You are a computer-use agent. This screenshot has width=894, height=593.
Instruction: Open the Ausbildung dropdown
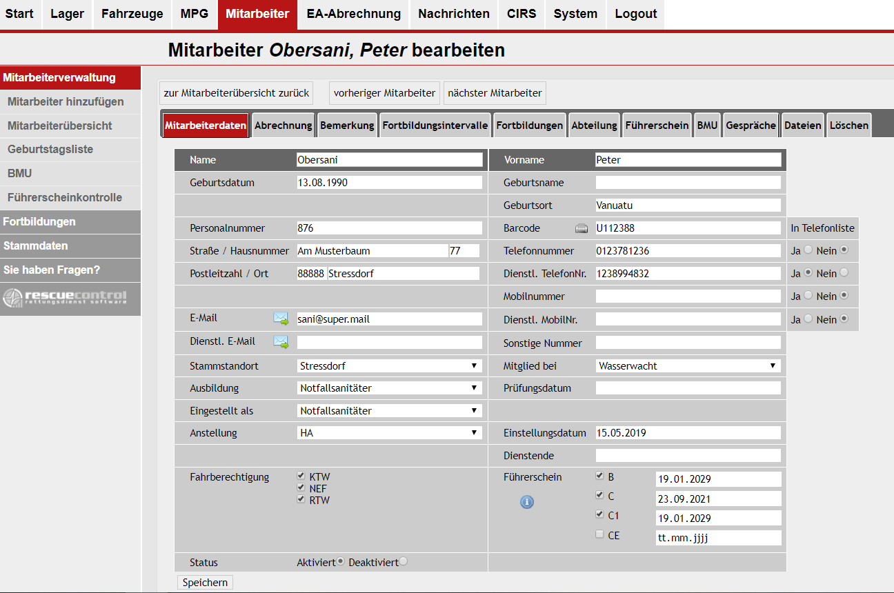pyautogui.click(x=389, y=388)
